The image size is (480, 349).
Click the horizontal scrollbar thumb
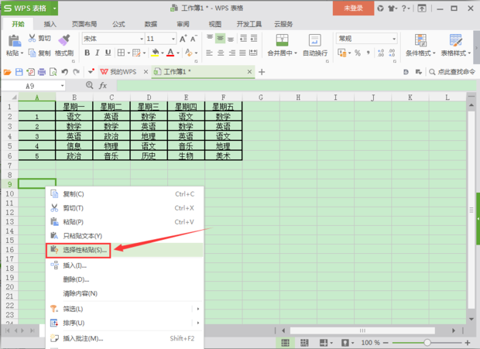click(x=362, y=330)
